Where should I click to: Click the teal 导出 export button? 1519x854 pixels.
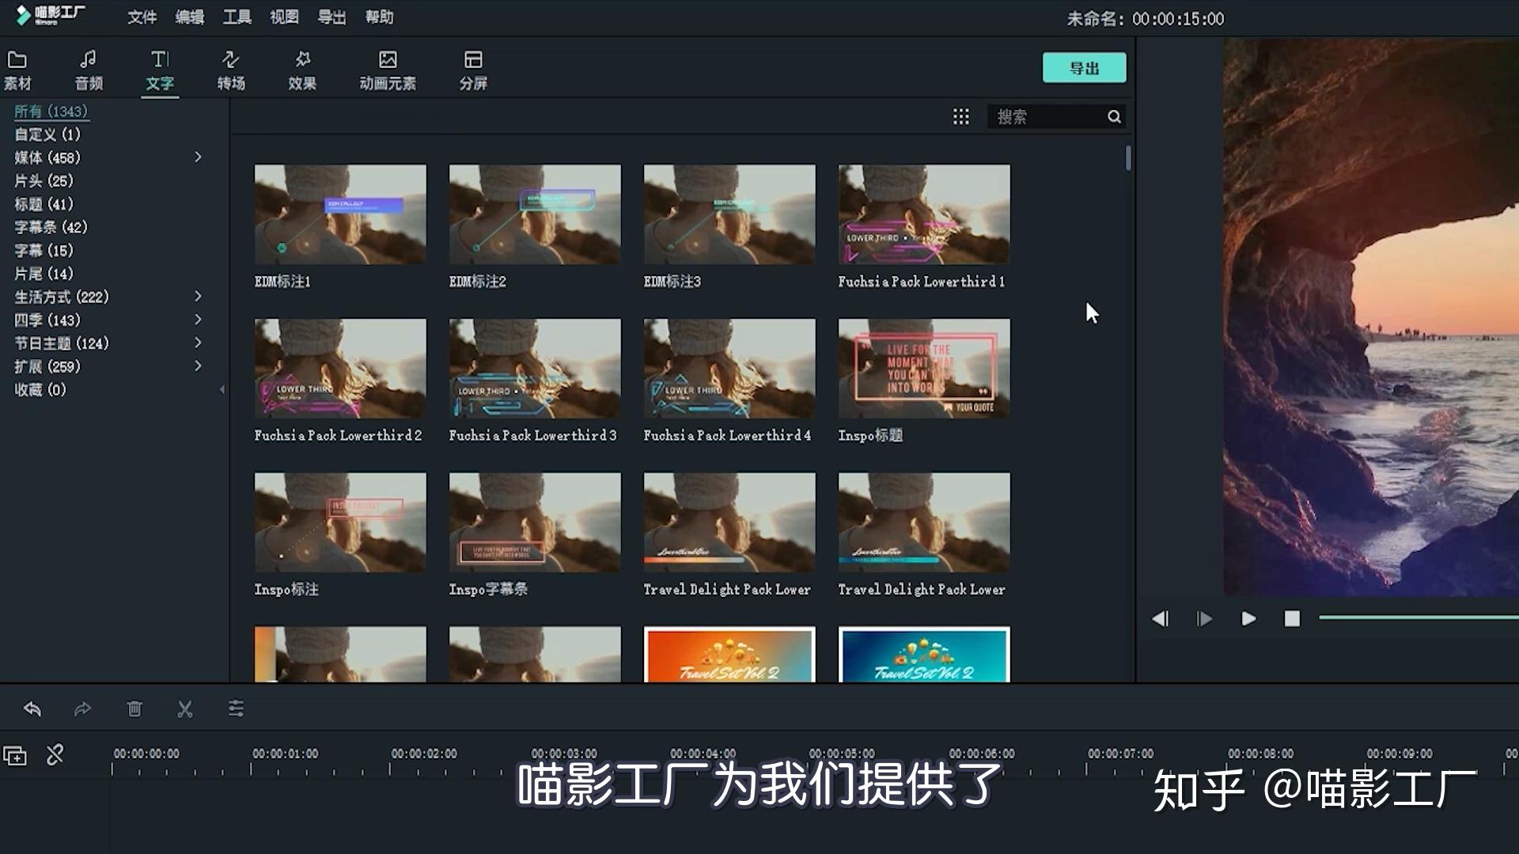coord(1084,68)
